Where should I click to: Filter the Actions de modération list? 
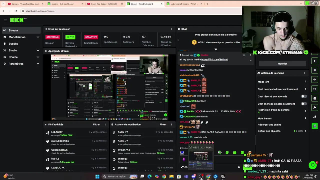tap(163, 124)
